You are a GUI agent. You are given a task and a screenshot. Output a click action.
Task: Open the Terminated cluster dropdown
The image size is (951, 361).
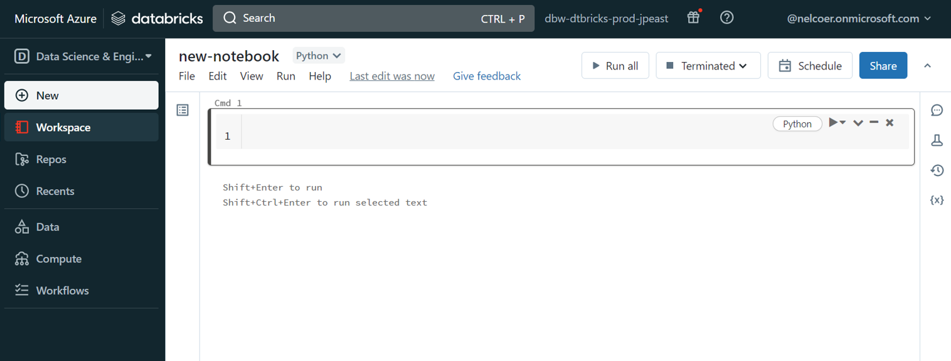708,66
